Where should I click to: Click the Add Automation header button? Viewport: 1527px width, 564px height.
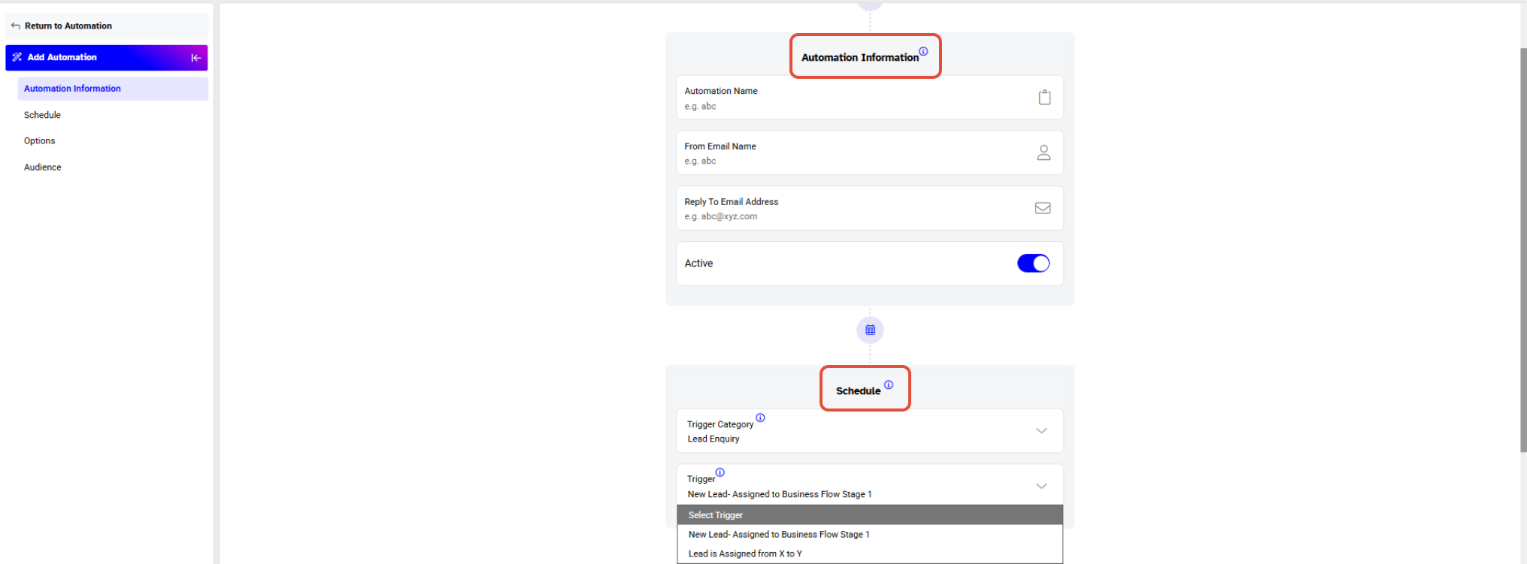pyautogui.click(x=106, y=58)
